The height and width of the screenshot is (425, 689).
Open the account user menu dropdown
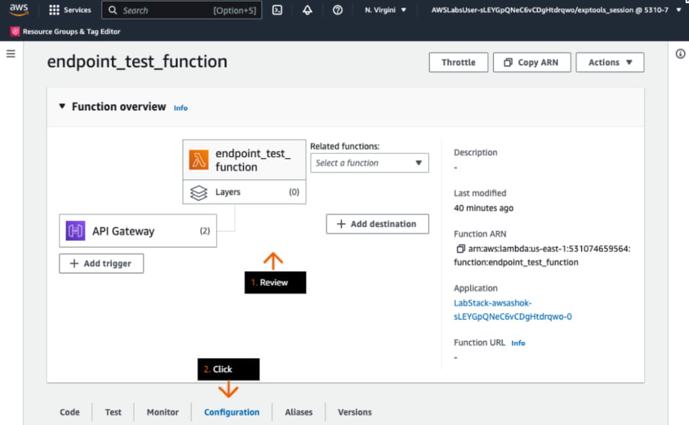556,9
